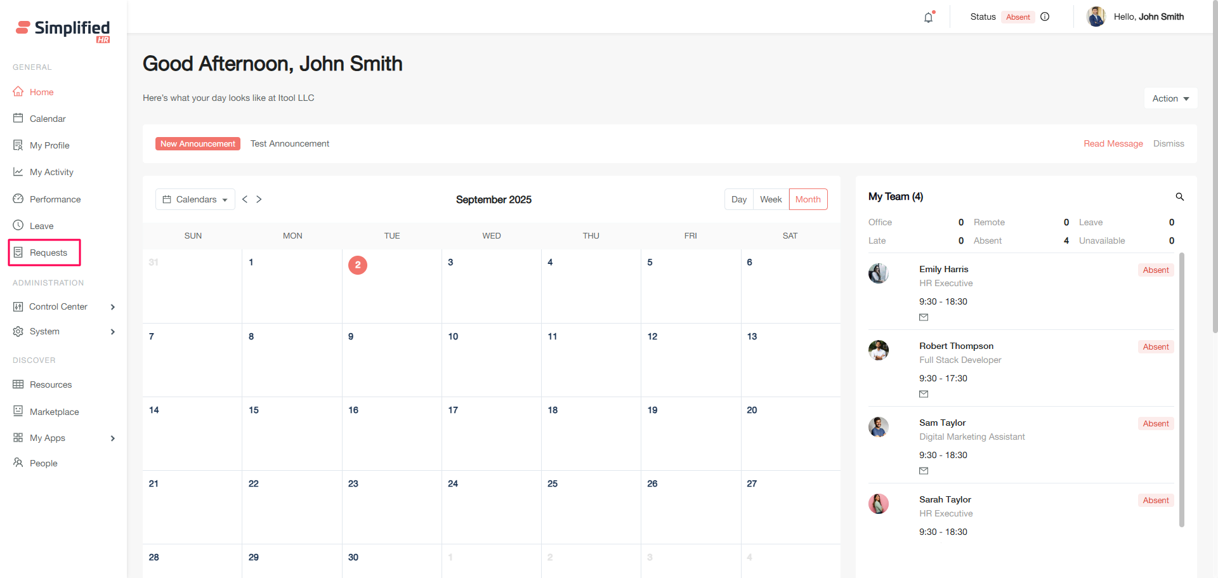Open the Performance sidebar item
Image resolution: width=1218 pixels, height=578 pixels.
(x=55, y=199)
